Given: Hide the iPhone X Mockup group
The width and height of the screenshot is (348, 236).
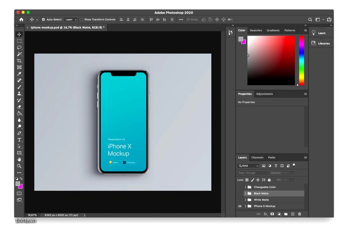Looking at the screenshot, I should [240, 206].
